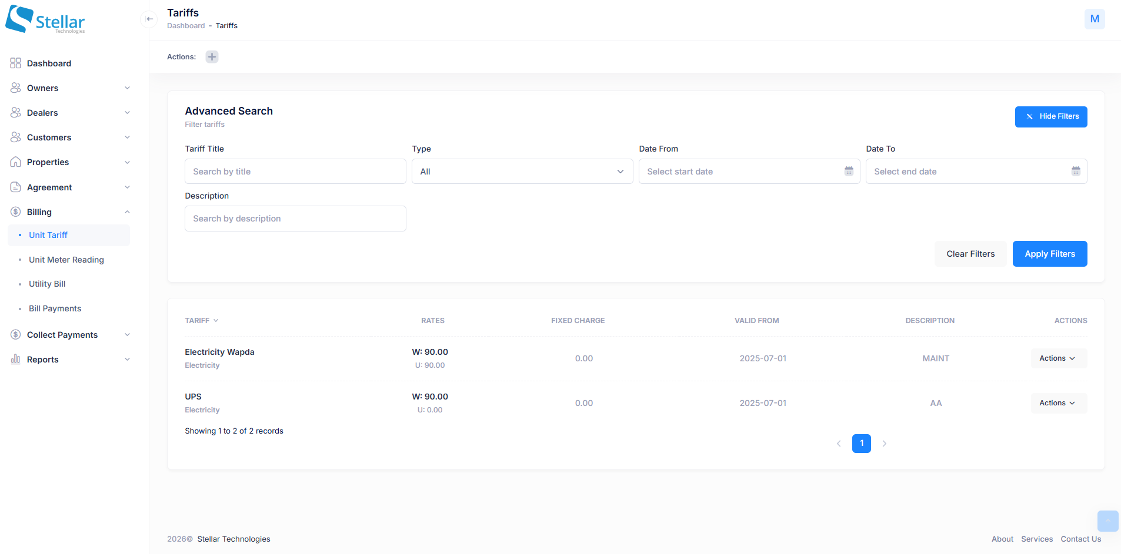Open Actions dropdown for Electricity Wapda

coord(1058,358)
